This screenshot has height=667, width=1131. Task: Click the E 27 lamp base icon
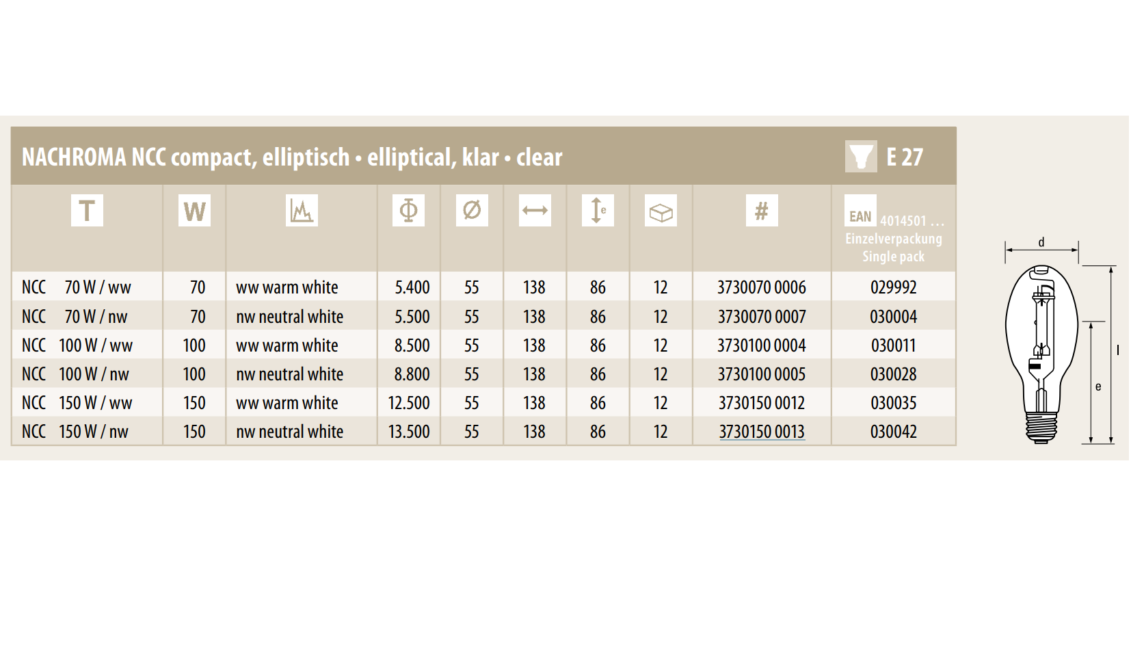tap(861, 156)
